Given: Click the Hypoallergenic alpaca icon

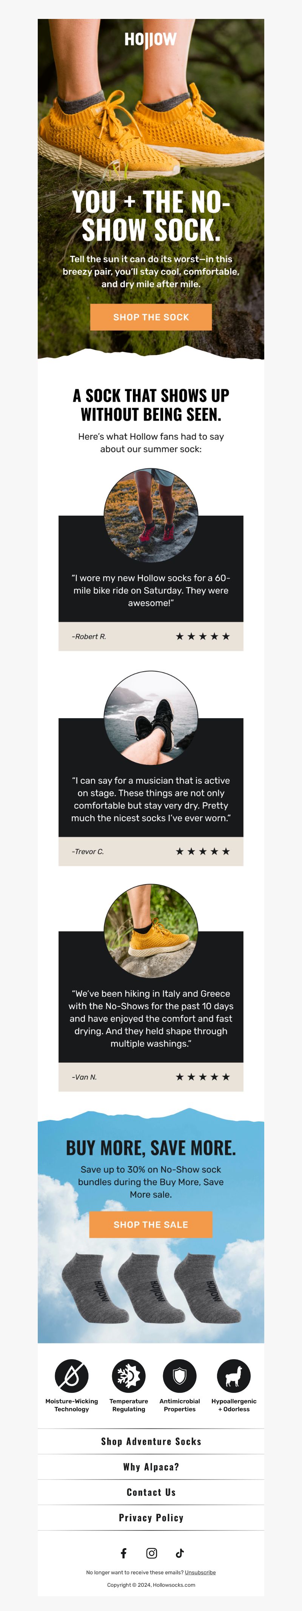Looking at the screenshot, I should coord(234,1377).
